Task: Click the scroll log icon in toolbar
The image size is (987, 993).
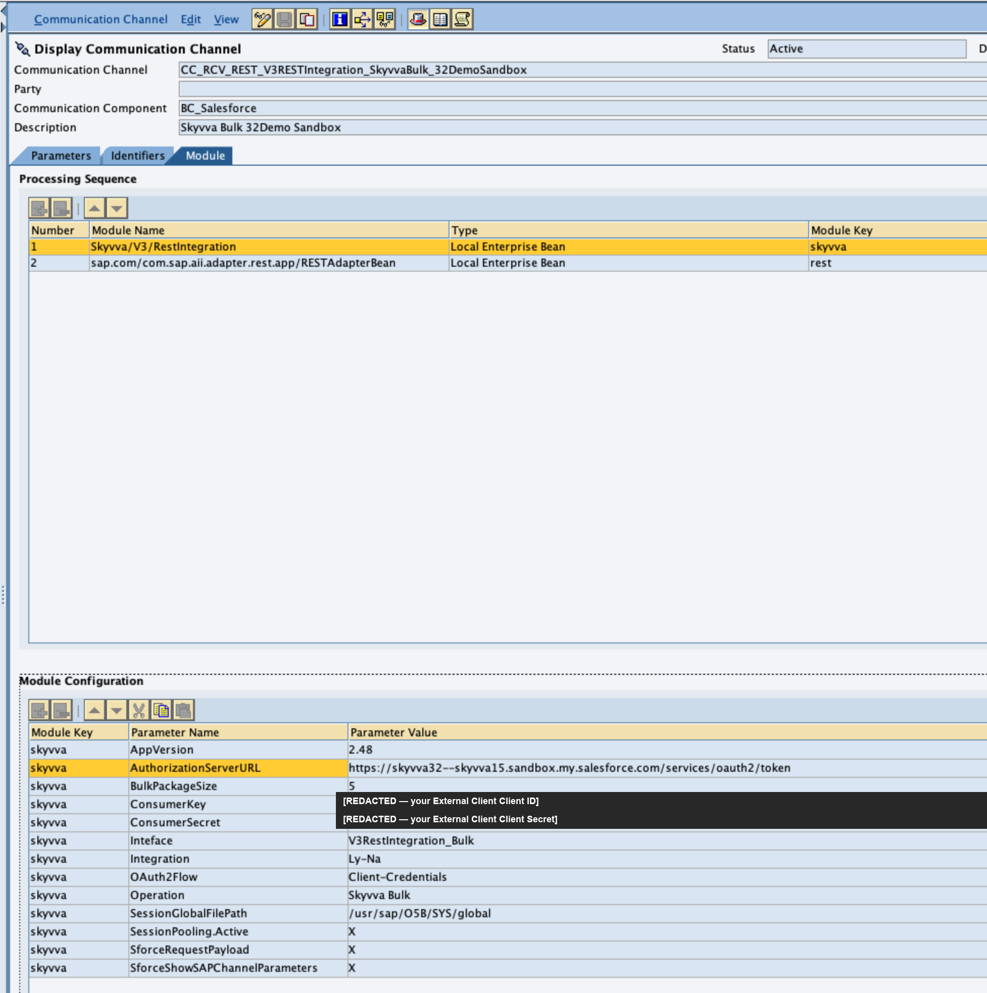Action: [462, 20]
